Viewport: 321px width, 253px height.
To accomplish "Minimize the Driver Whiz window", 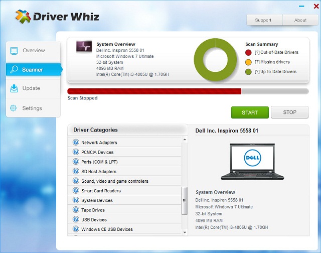I will [x=301, y=7].
